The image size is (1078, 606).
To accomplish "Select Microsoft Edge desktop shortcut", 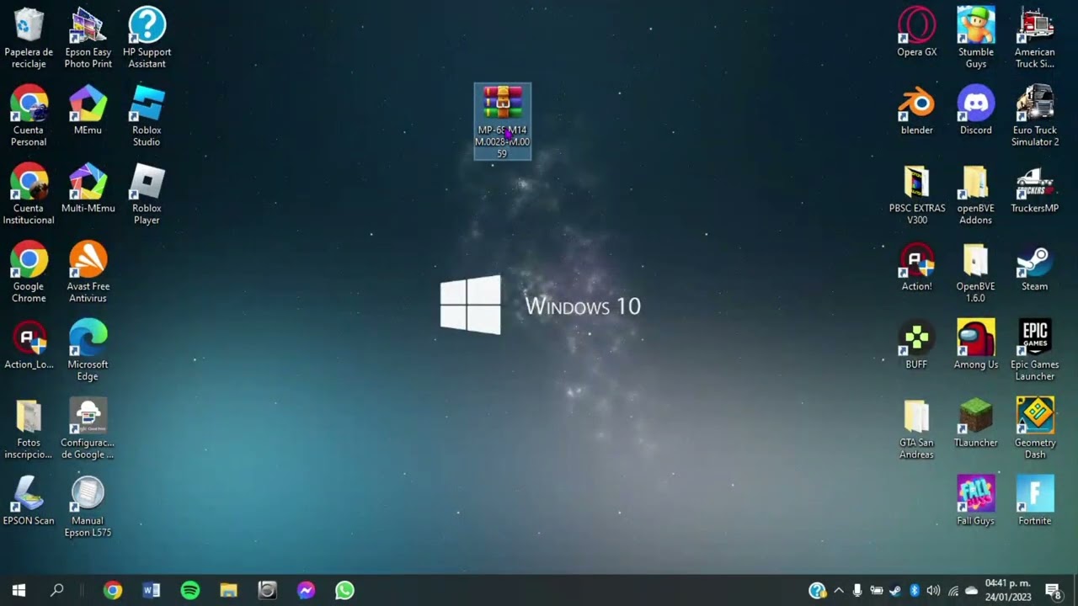I will tap(88, 351).
